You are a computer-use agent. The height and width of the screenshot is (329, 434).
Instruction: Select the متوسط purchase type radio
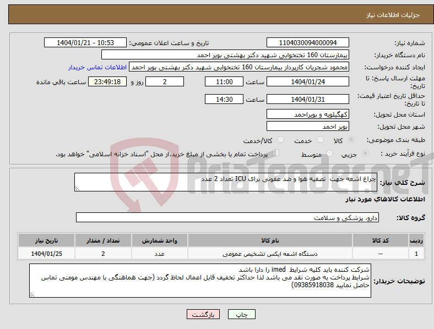(x=329, y=153)
